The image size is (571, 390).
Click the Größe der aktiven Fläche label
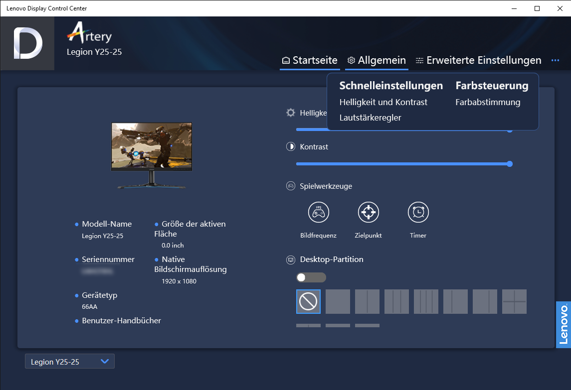(190, 229)
